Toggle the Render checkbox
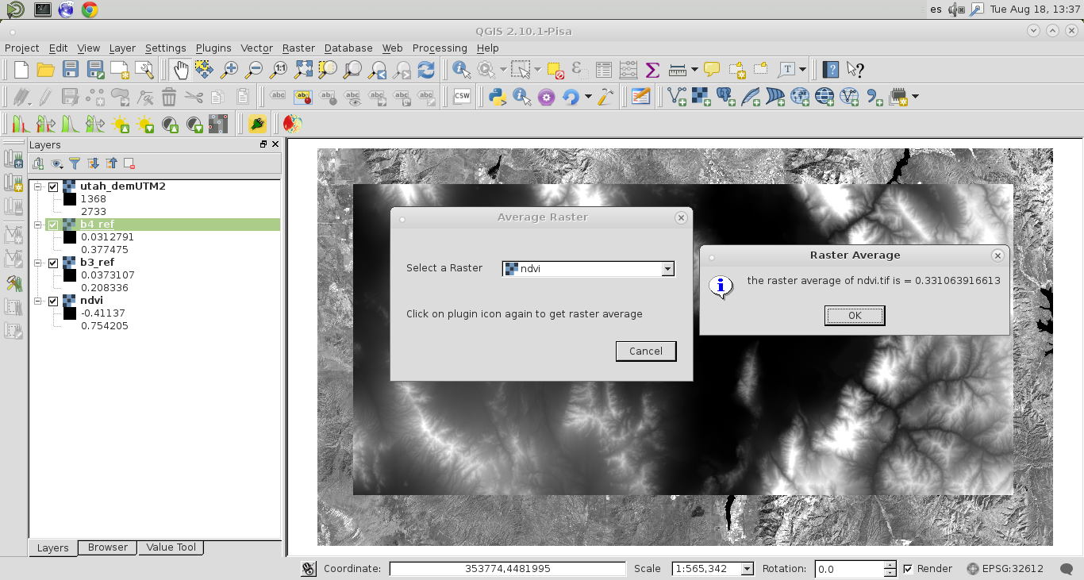Image resolution: width=1084 pixels, height=580 pixels. [x=908, y=569]
